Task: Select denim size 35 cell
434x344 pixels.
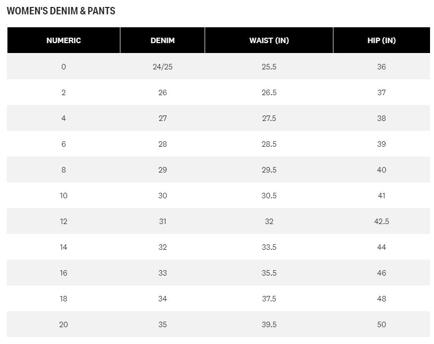Action: [163, 325]
